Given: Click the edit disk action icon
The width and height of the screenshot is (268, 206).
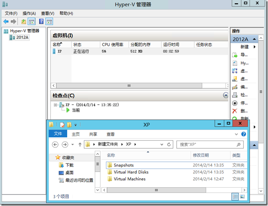Looking at the screenshot, I should [235, 87].
